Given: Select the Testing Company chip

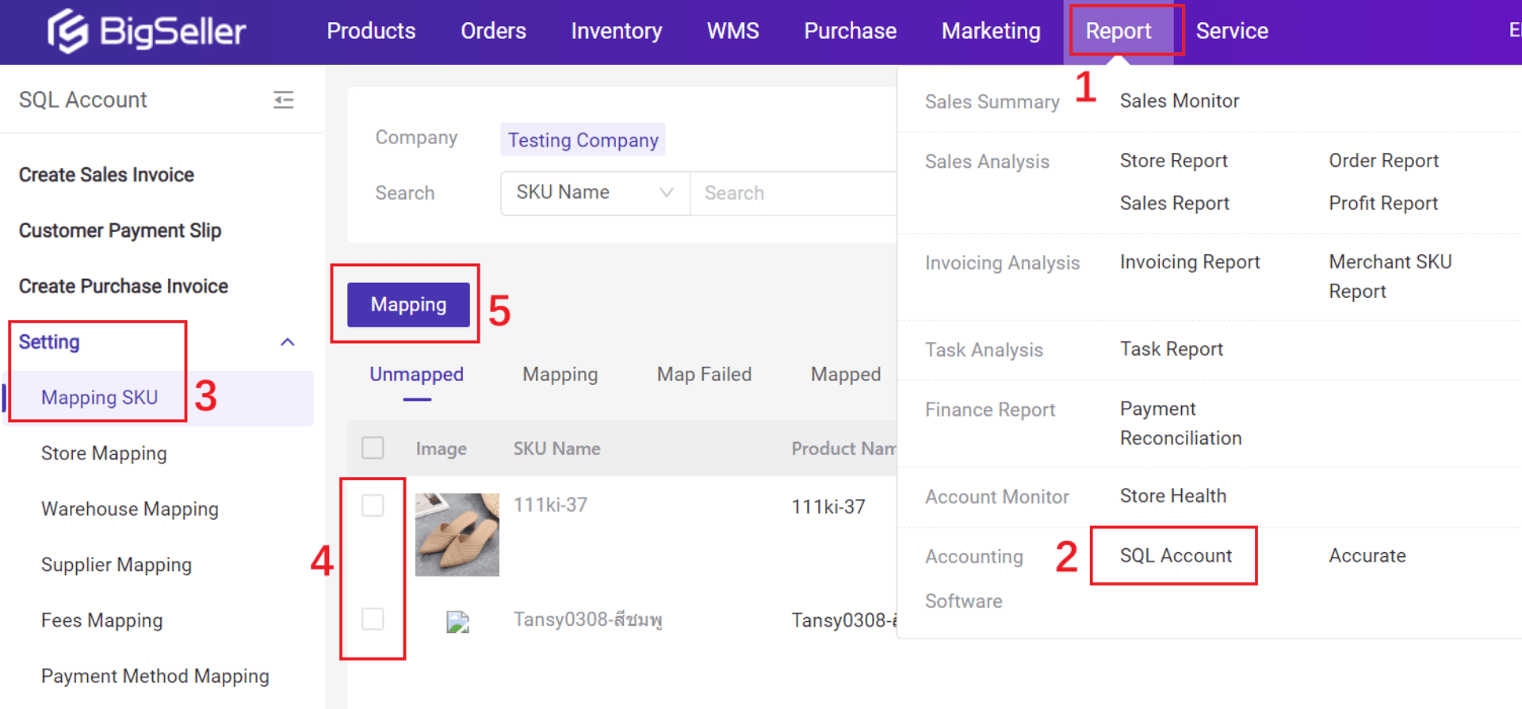Looking at the screenshot, I should pos(583,140).
